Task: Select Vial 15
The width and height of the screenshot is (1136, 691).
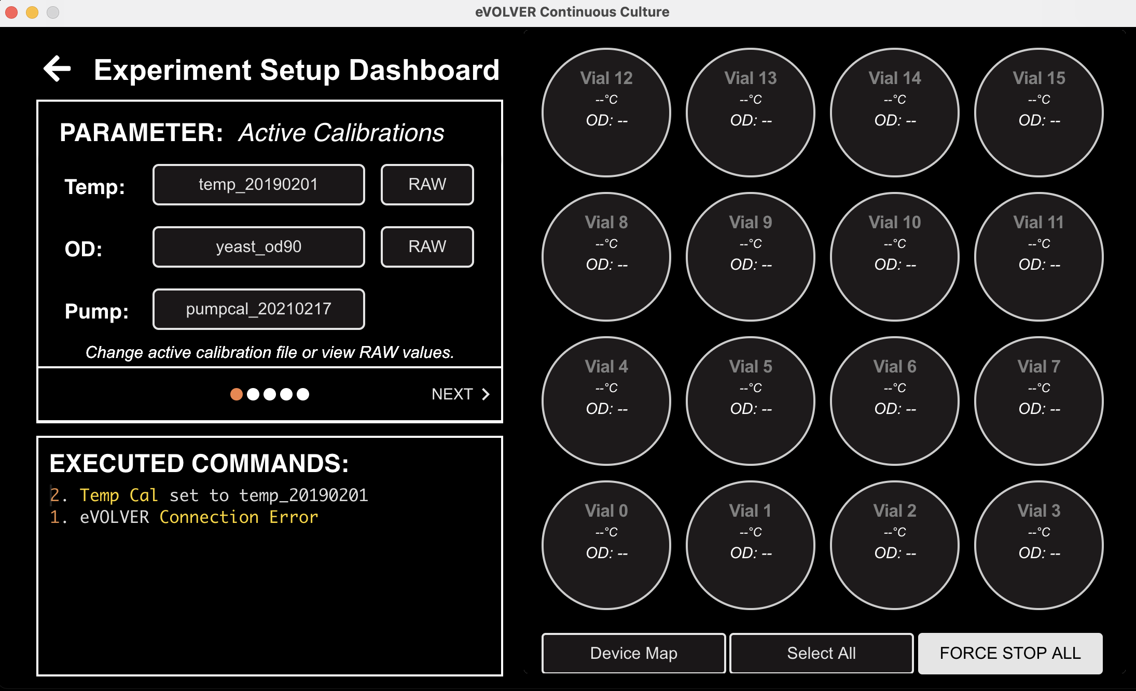Action: (1039, 113)
